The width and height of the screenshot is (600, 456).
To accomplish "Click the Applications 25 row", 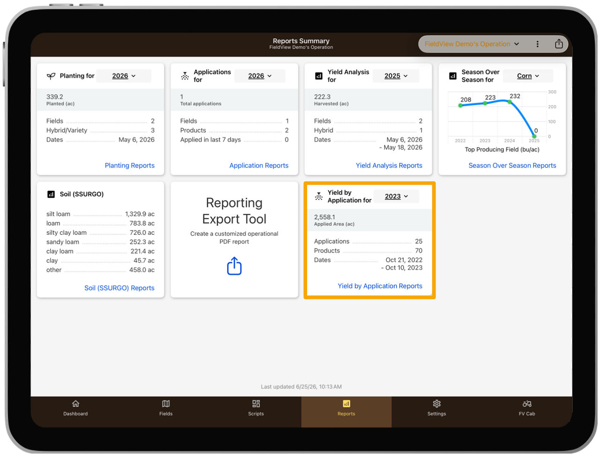I will click(x=368, y=241).
